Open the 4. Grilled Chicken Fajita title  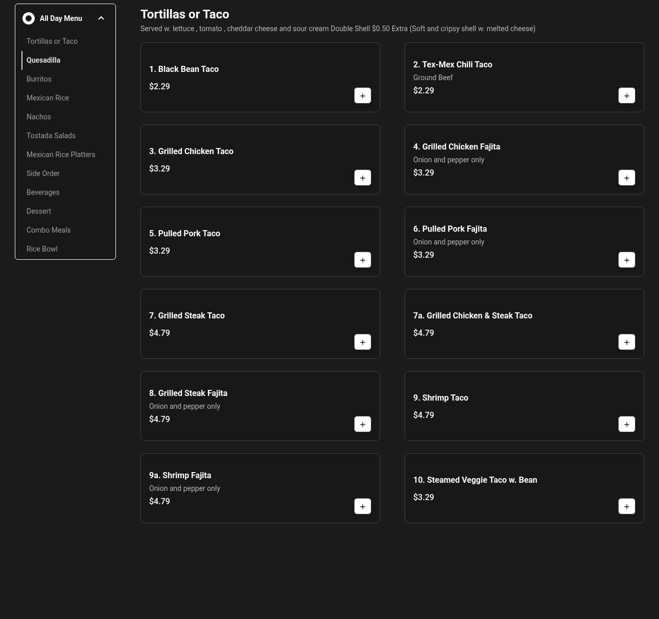tap(457, 147)
